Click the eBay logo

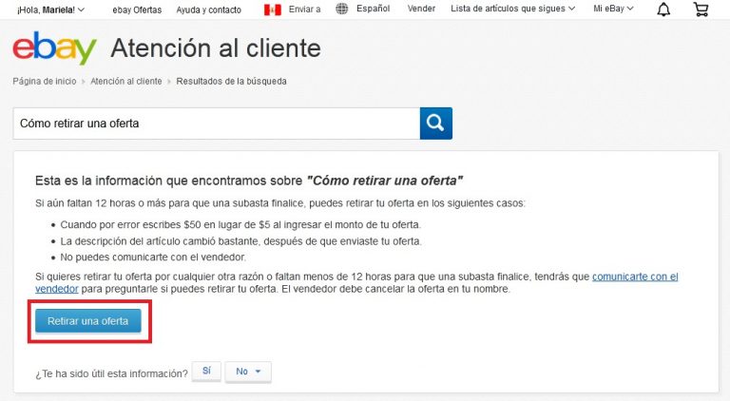coord(54,48)
